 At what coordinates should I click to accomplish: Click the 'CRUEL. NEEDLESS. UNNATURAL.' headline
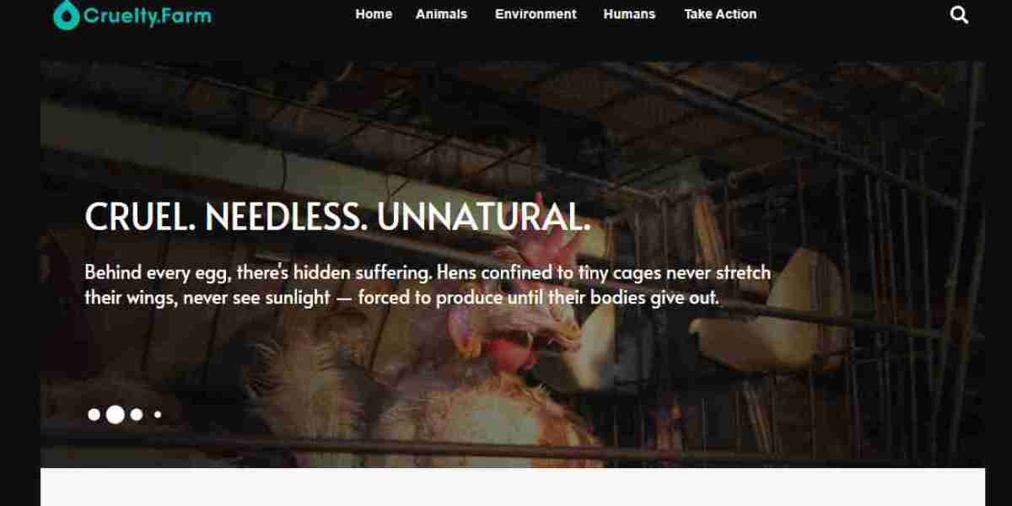click(x=337, y=218)
